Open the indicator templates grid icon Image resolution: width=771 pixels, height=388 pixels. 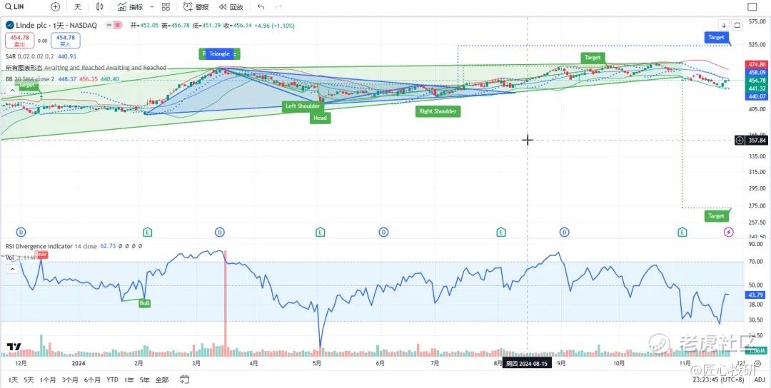[166, 7]
